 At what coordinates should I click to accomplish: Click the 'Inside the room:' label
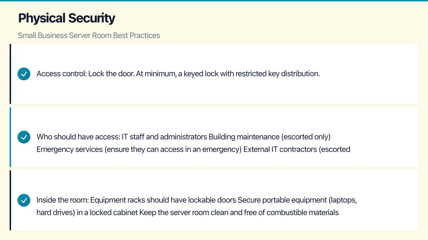pyautogui.click(x=62, y=200)
